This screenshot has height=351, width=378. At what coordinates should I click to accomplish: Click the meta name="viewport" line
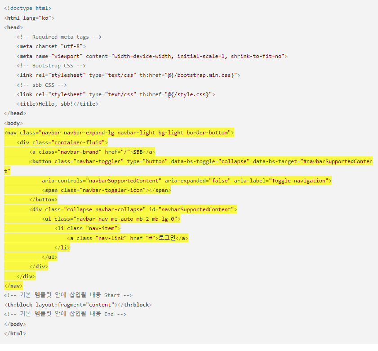[152, 56]
